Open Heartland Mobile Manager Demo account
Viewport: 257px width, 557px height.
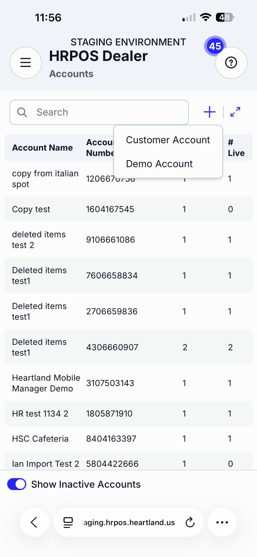(128, 383)
